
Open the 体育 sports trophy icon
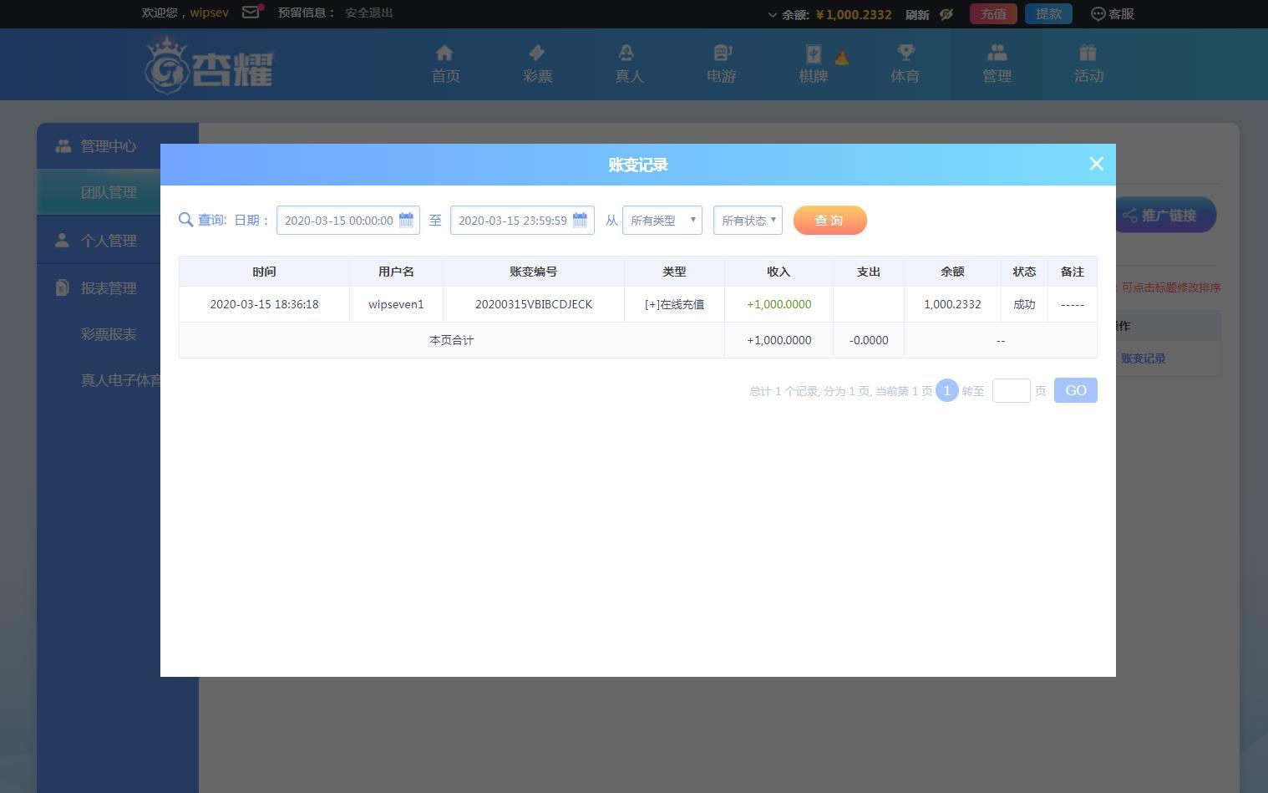[x=905, y=54]
